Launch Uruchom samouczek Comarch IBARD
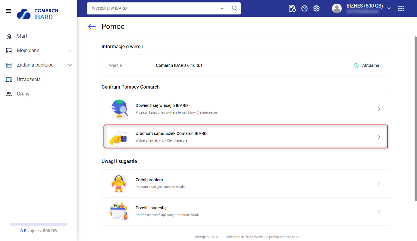417x241 pixels. pos(246,137)
